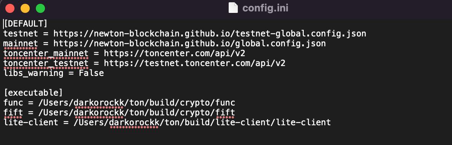Click the testnet-global.config.json URL text
This screenshot has width=452, height=145.
[210, 34]
